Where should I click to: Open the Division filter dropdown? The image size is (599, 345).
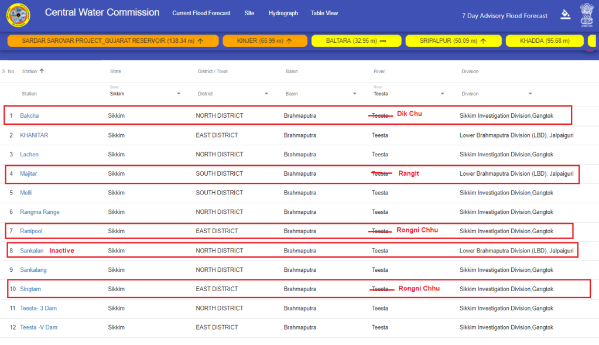coord(530,94)
